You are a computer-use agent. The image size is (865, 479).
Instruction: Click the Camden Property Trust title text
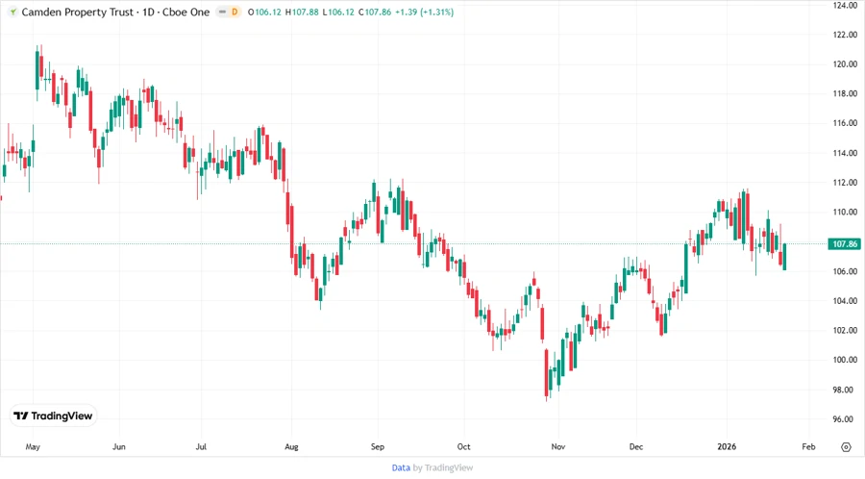point(77,12)
